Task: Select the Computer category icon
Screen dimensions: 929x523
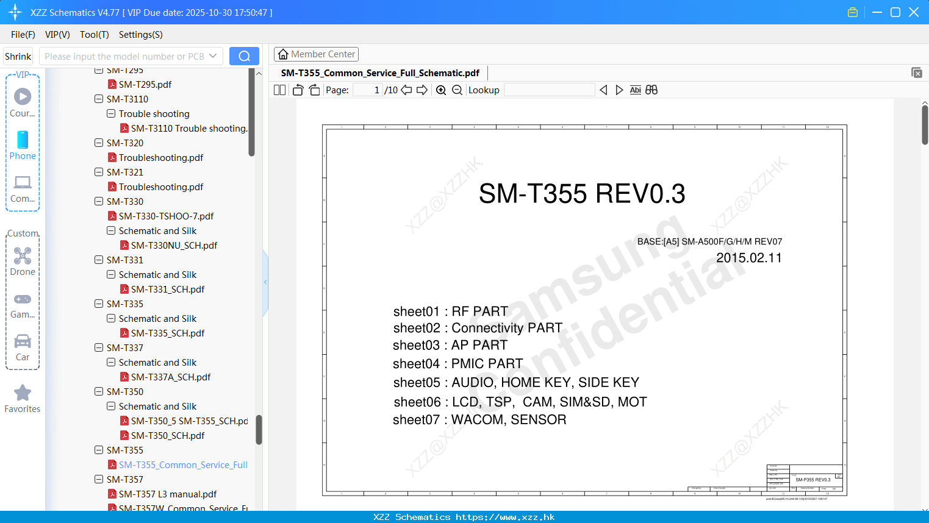Action: [x=23, y=189]
